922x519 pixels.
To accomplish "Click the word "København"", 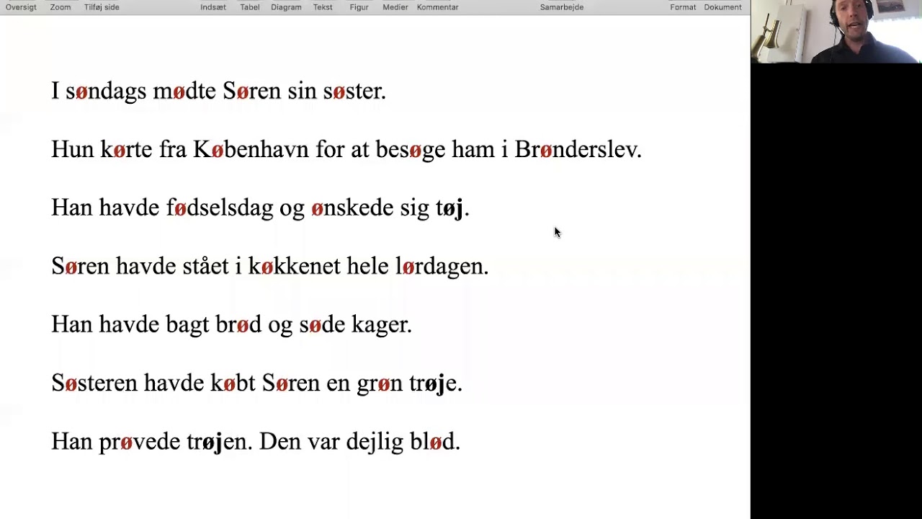I will click(251, 150).
